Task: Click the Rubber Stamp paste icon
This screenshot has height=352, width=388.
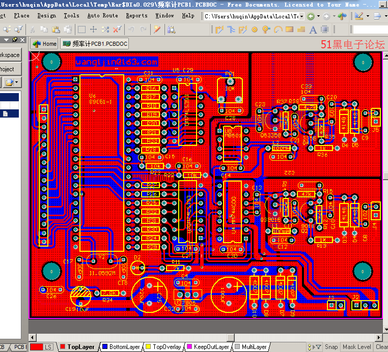Action: pos(68,30)
